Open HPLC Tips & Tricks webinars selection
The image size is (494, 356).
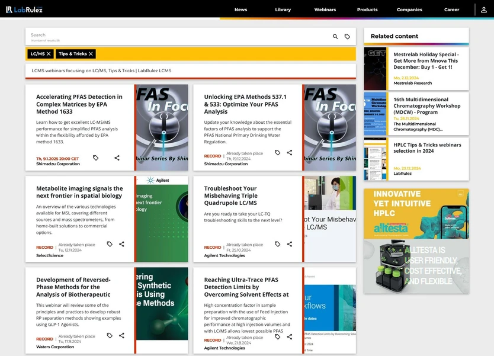427,148
